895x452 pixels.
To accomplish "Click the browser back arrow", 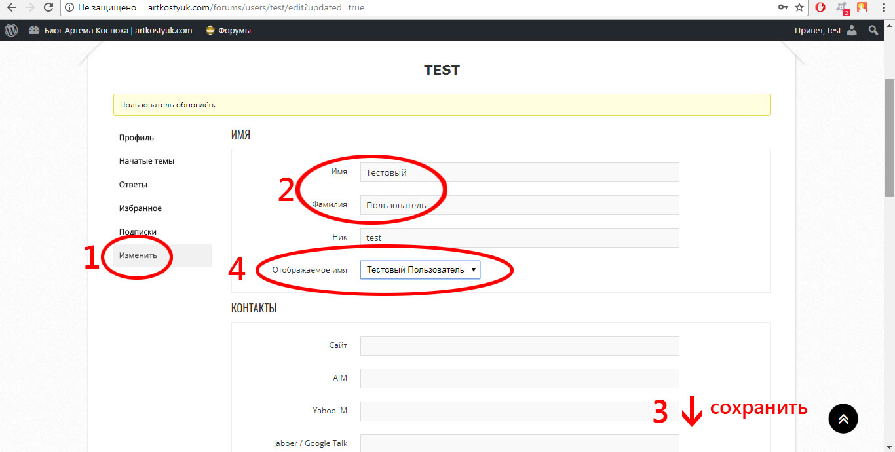I will pyautogui.click(x=11, y=8).
